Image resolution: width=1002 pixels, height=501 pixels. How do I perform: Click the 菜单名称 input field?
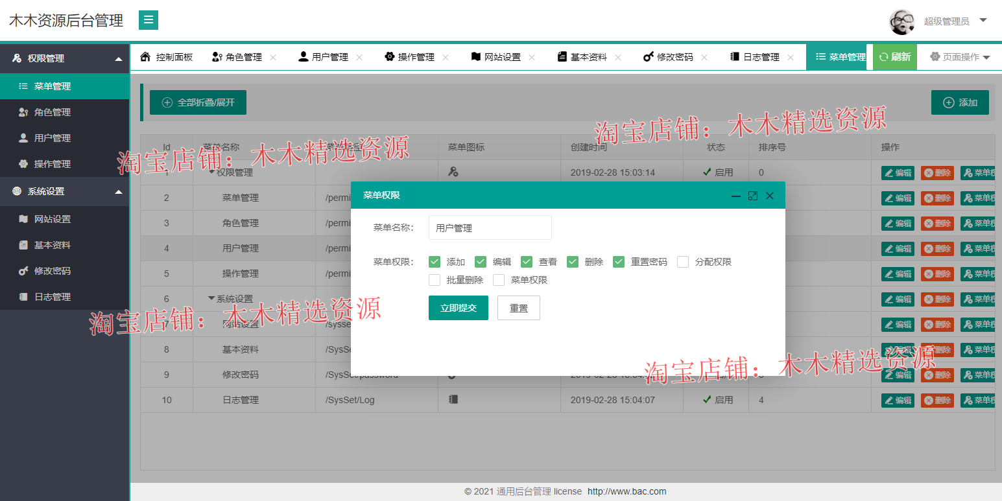click(x=490, y=227)
